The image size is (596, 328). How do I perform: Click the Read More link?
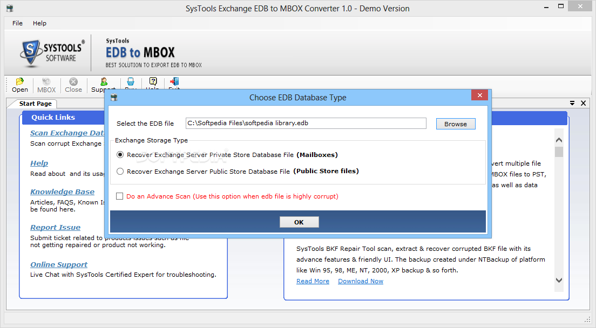point(313,281)
